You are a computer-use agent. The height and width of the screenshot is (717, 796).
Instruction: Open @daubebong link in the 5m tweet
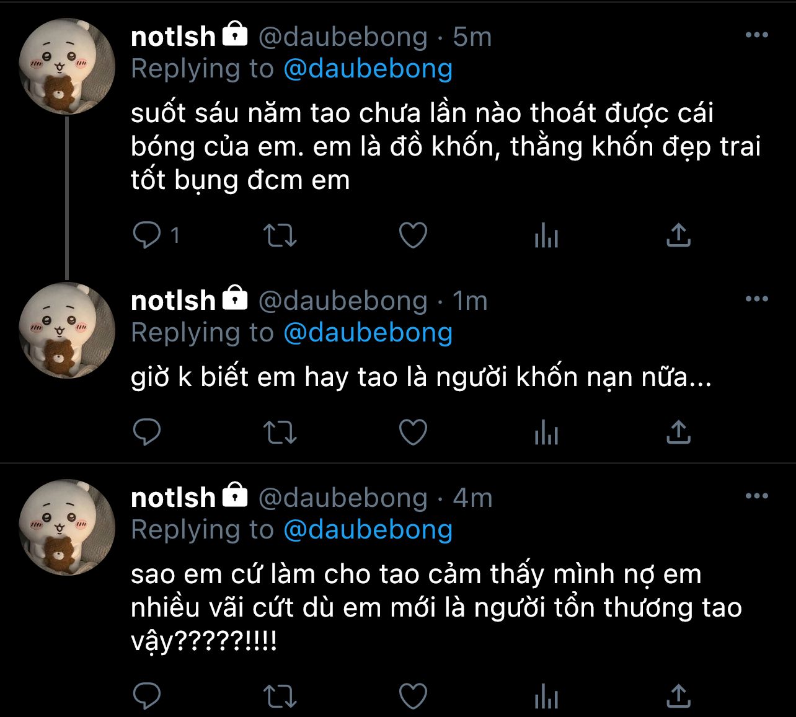pos(368,69)
